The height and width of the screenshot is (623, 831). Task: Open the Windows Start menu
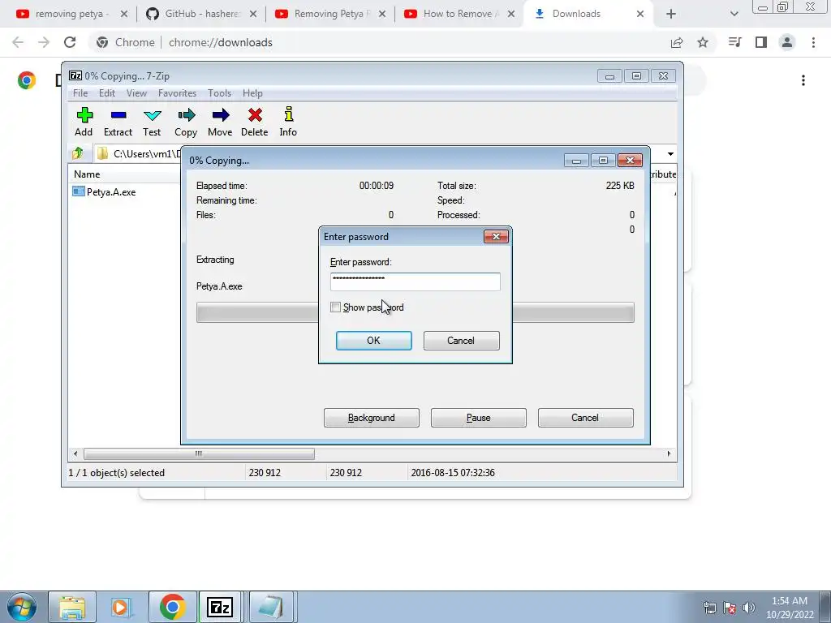21,607
